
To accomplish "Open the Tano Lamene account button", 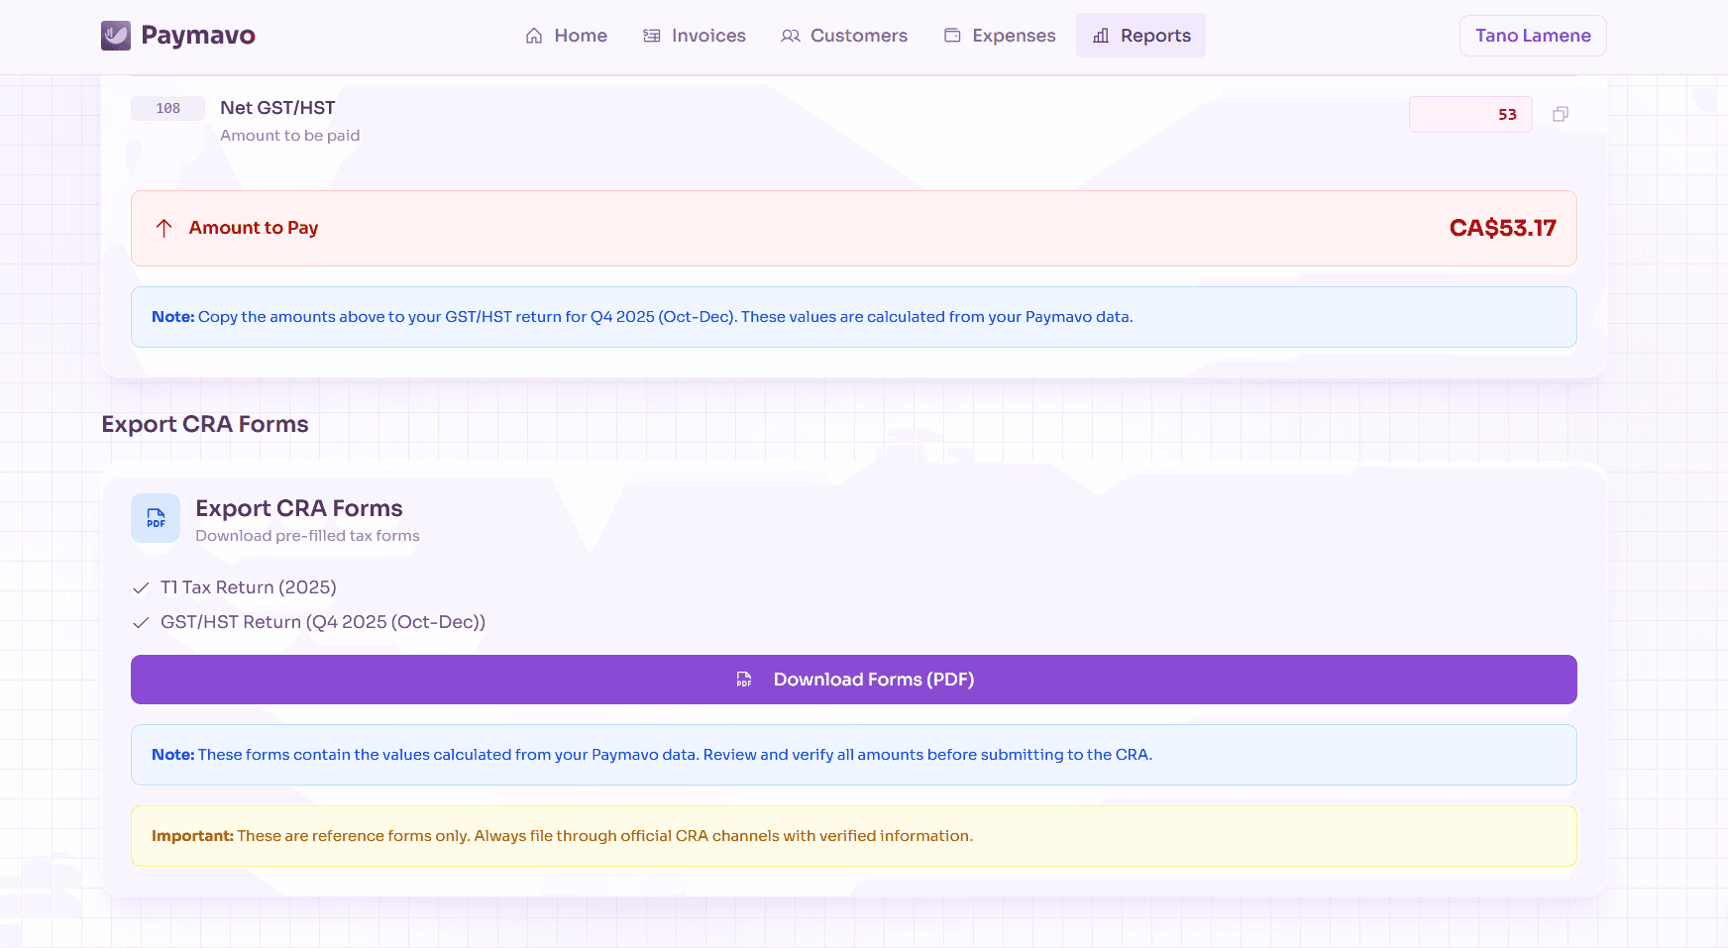I will (1532, 35).
